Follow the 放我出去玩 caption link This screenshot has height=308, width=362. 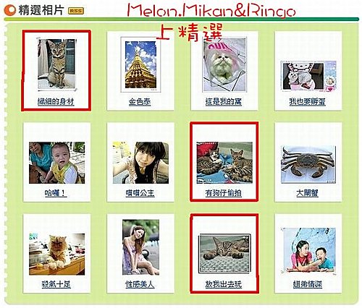click(224, 285)
